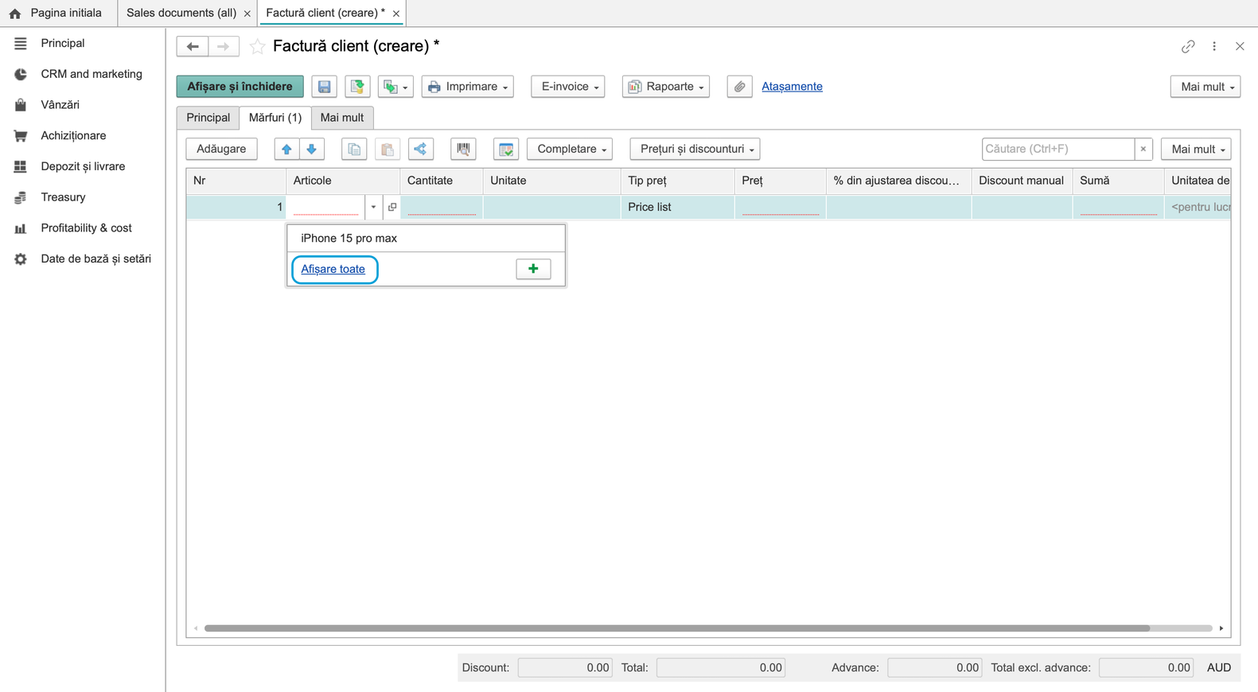Open the table's Mai mult menu beside search

tap(1196, 149)
